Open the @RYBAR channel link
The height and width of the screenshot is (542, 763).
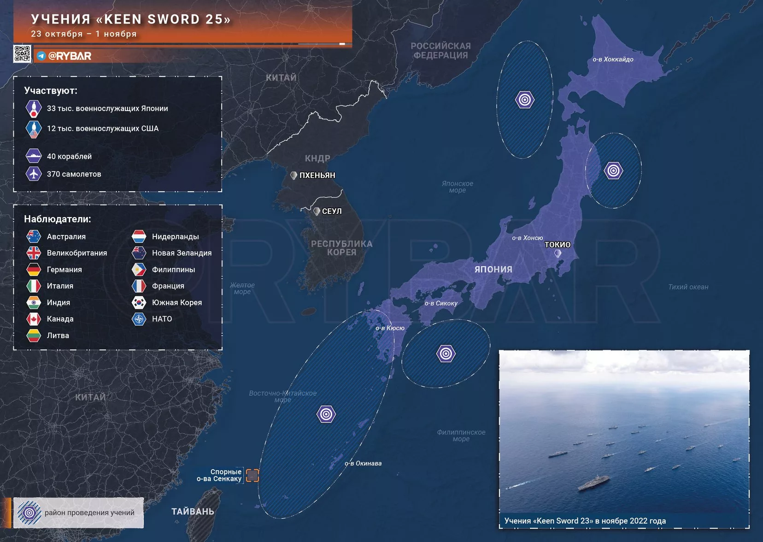[70, 56]
